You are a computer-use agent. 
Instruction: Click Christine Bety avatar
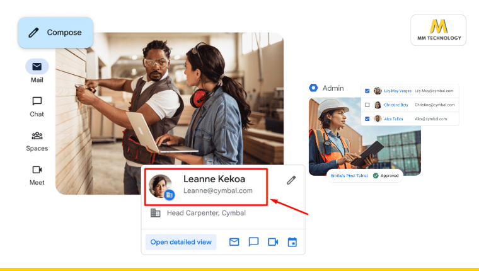click(x=378, y=105)
